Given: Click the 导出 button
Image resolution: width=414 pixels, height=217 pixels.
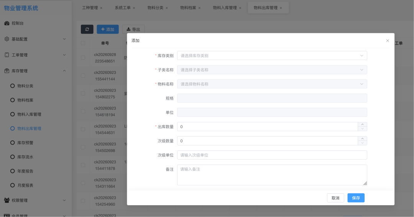Looking at the screenshot, I should pos(133,29).
